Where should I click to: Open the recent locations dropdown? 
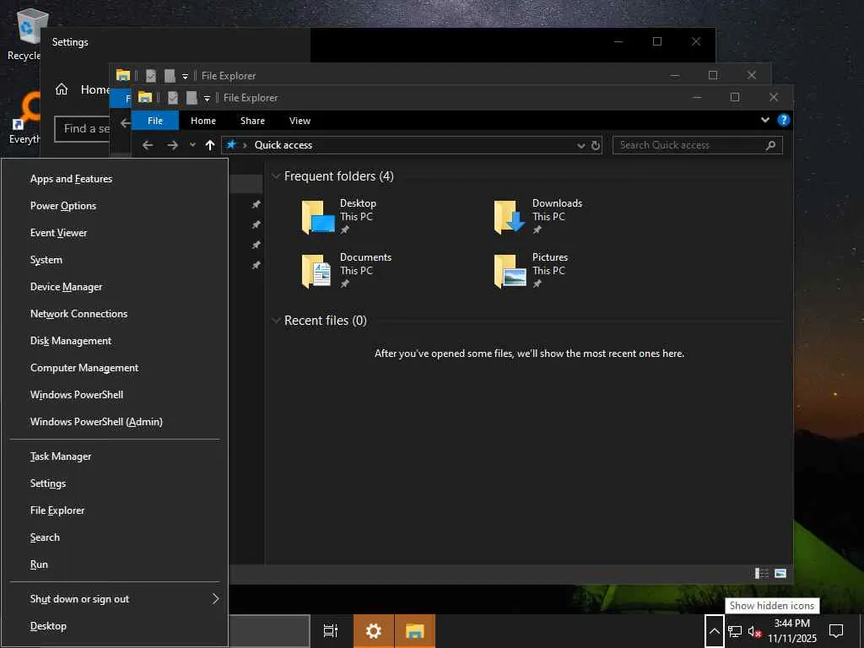[192, 145]
